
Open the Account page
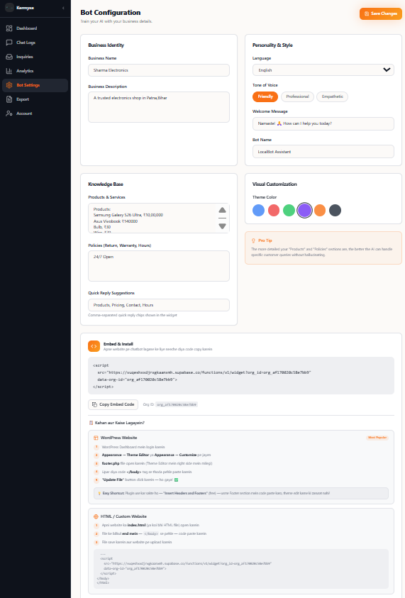tap(35, 113)
